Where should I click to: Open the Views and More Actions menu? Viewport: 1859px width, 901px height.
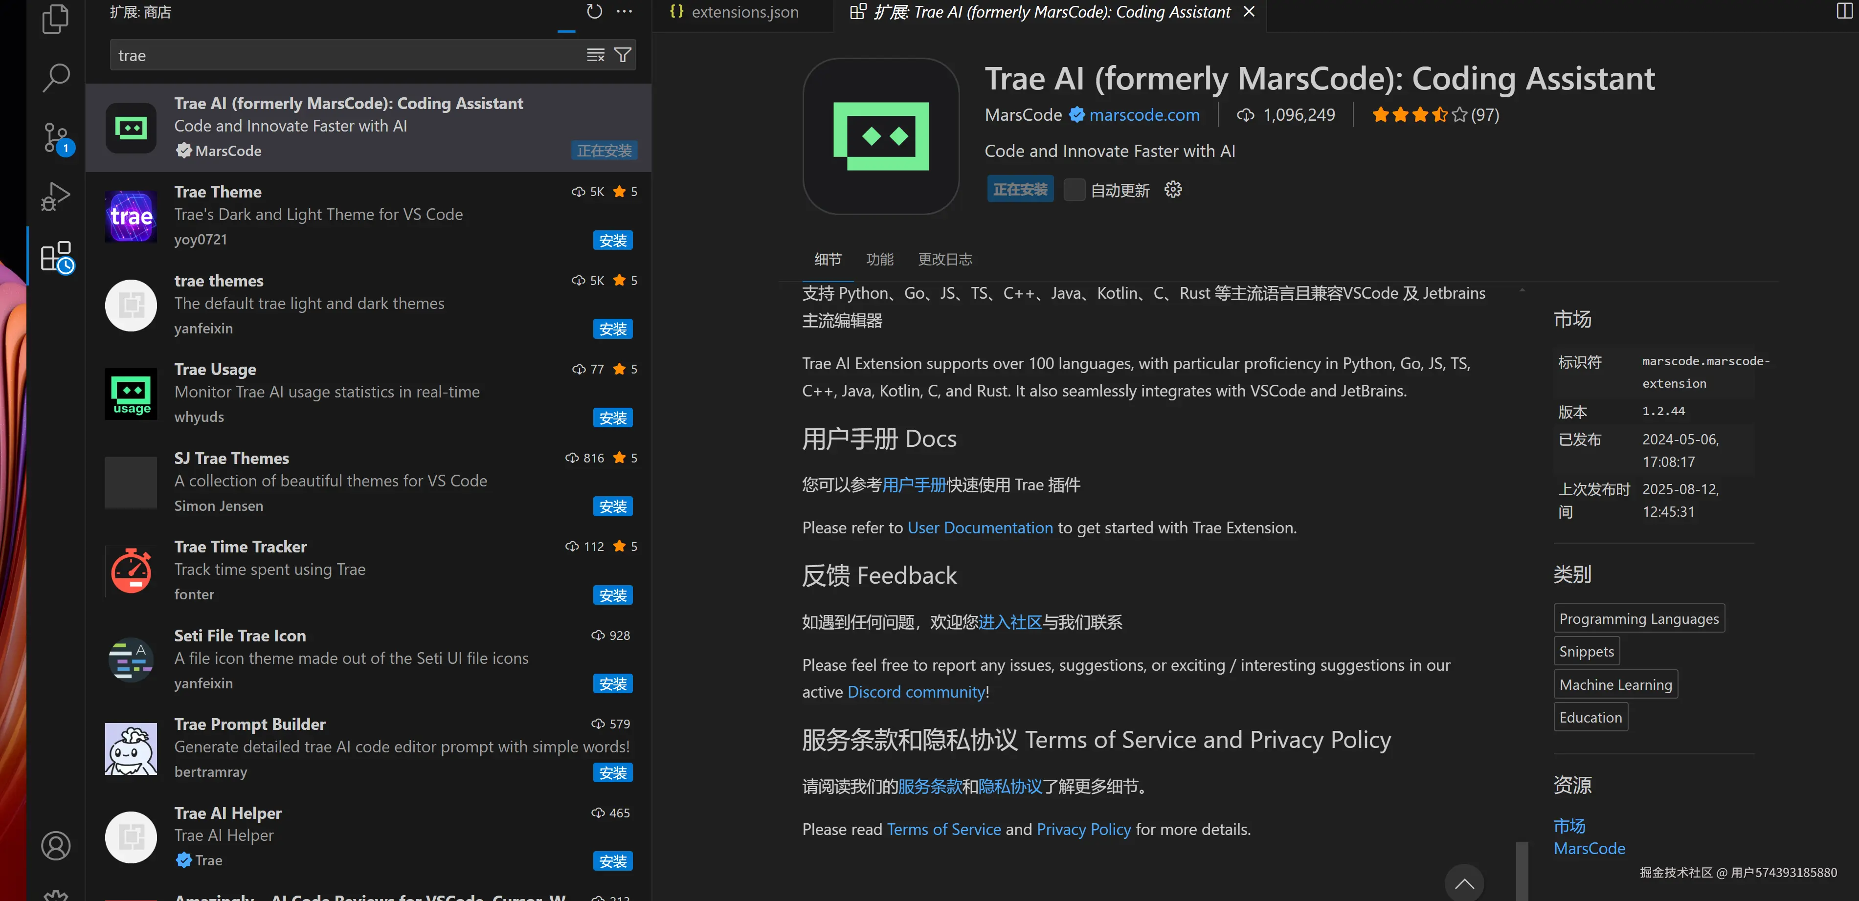tap(624, 12)
